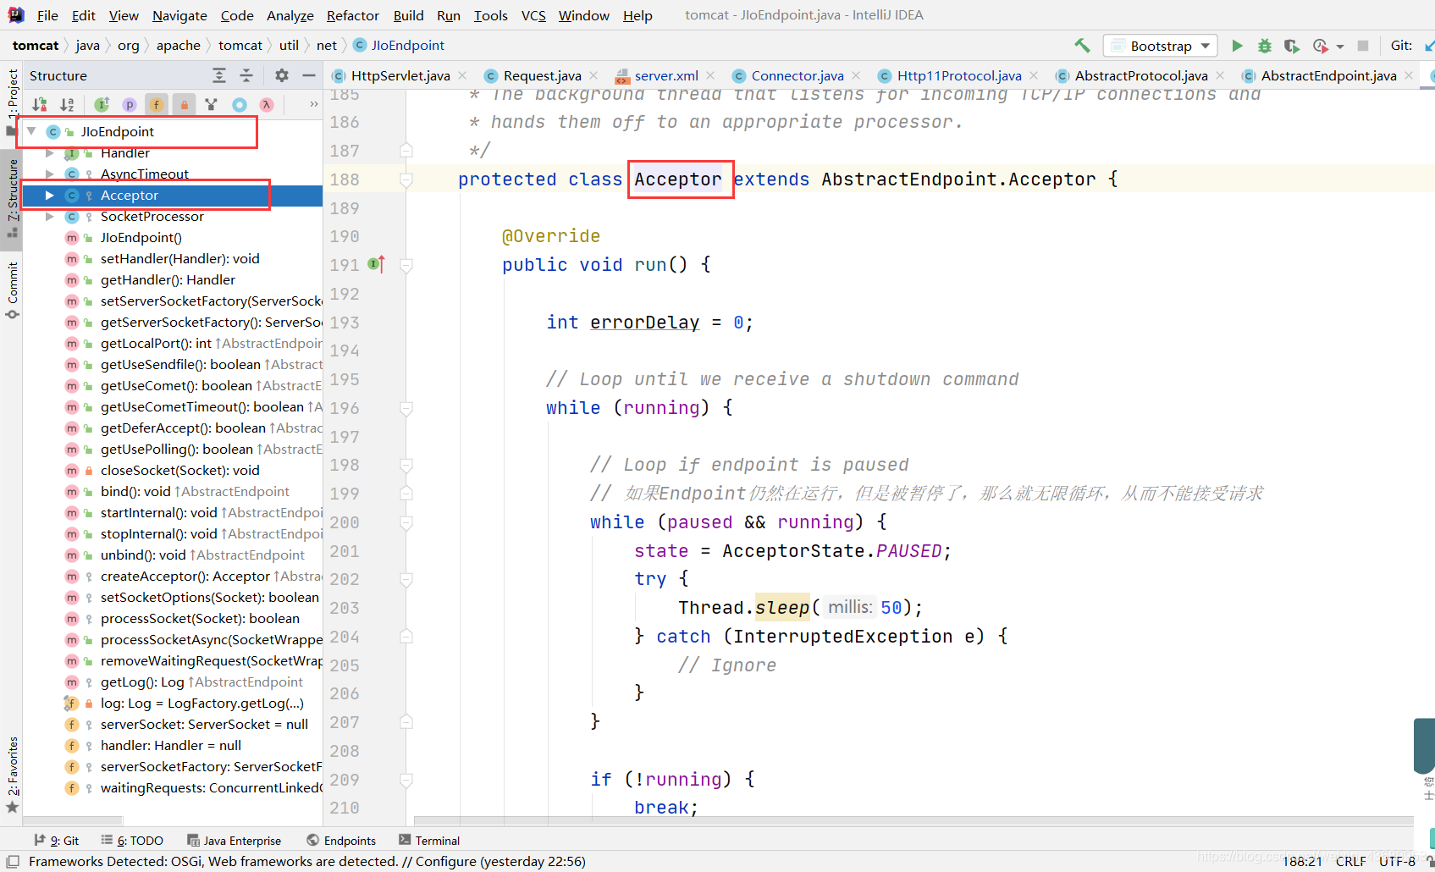The image size is (1435, 872).
Task: Open the Commit tool window side tab
Action: click(12, 290)
